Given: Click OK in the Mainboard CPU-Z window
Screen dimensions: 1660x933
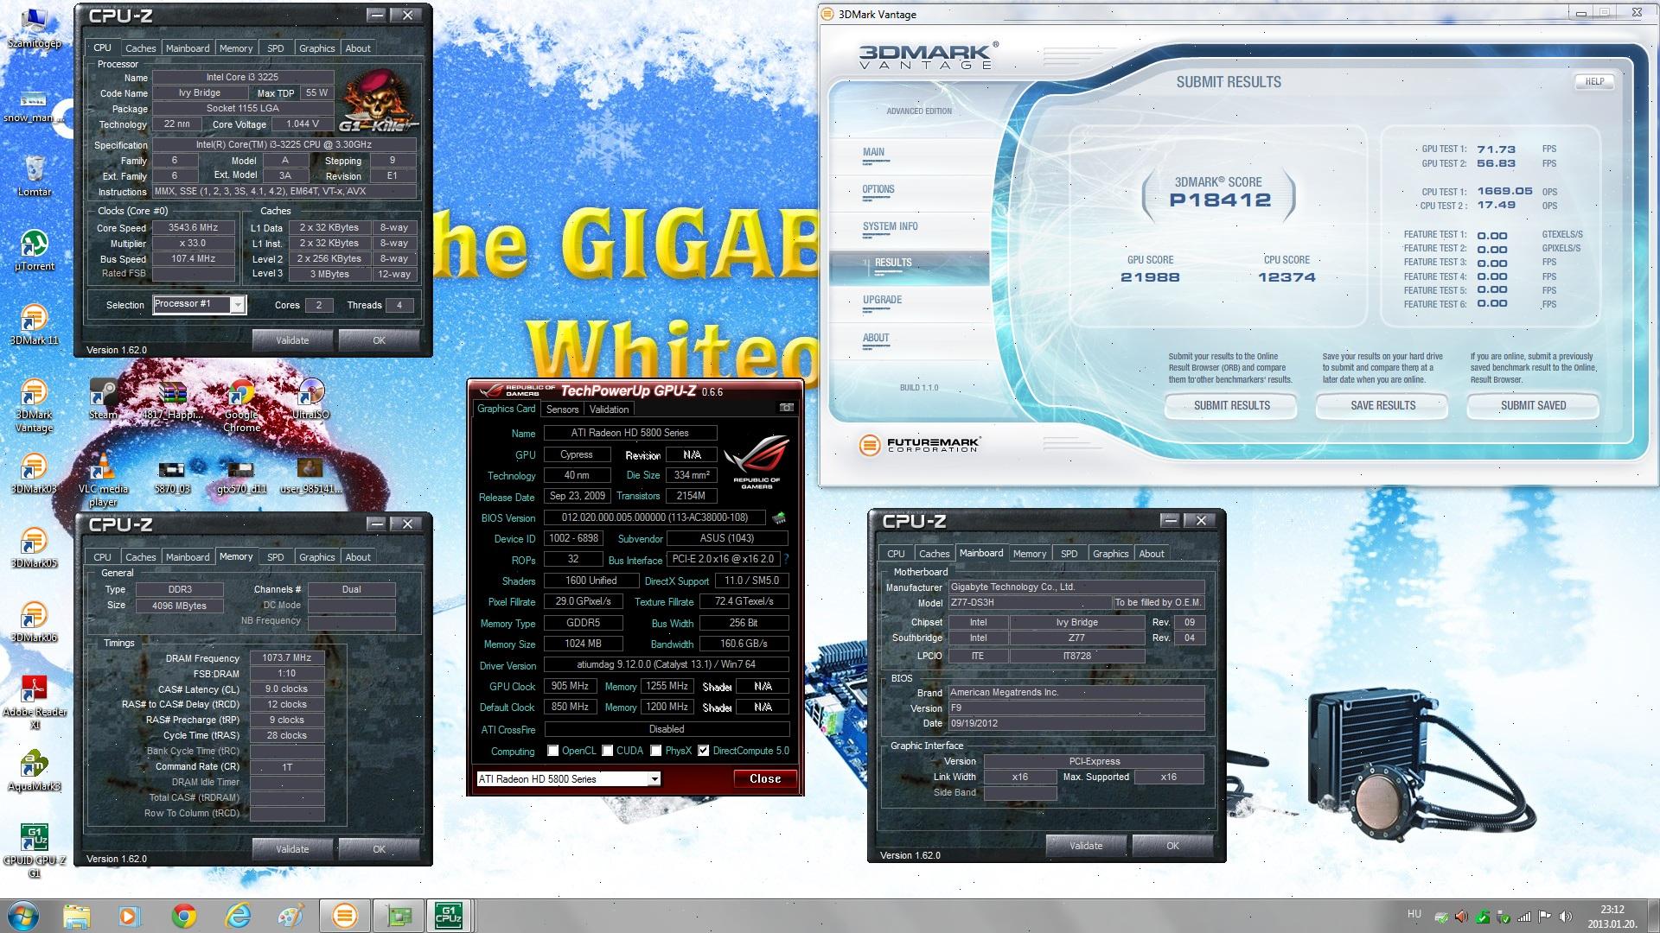Looking at the screenshot, I should [x=1172, y=846].
